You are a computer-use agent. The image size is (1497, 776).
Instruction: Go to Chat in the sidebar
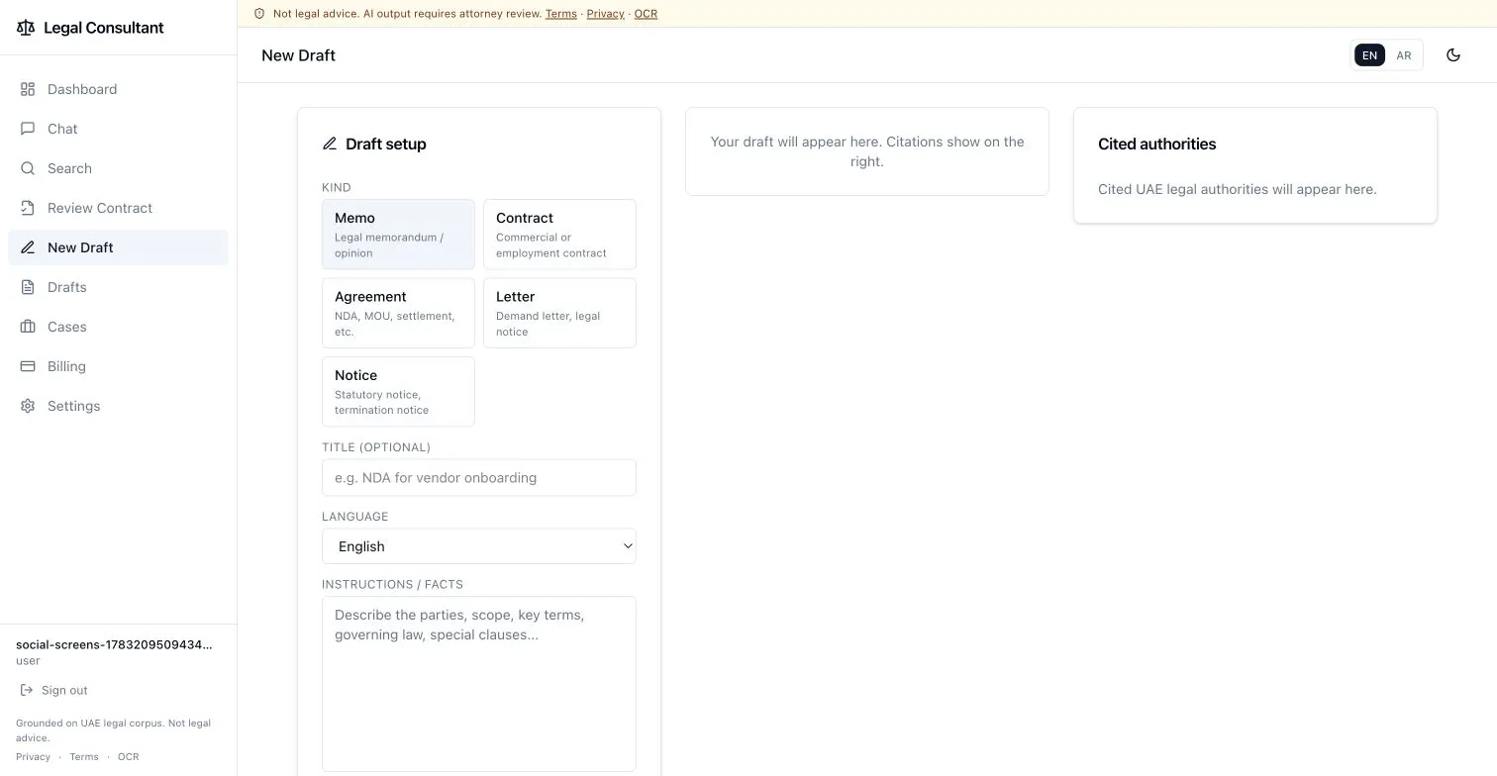(118, 129)
